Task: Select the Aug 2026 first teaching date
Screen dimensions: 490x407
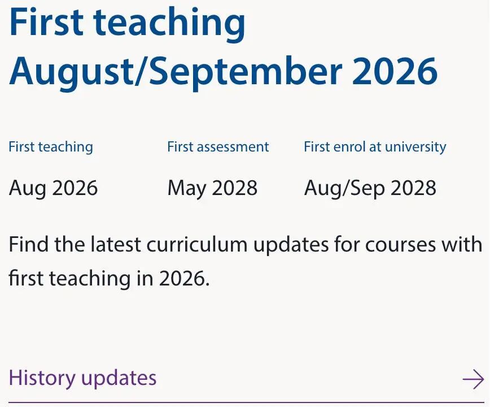Action: point(53,188)
